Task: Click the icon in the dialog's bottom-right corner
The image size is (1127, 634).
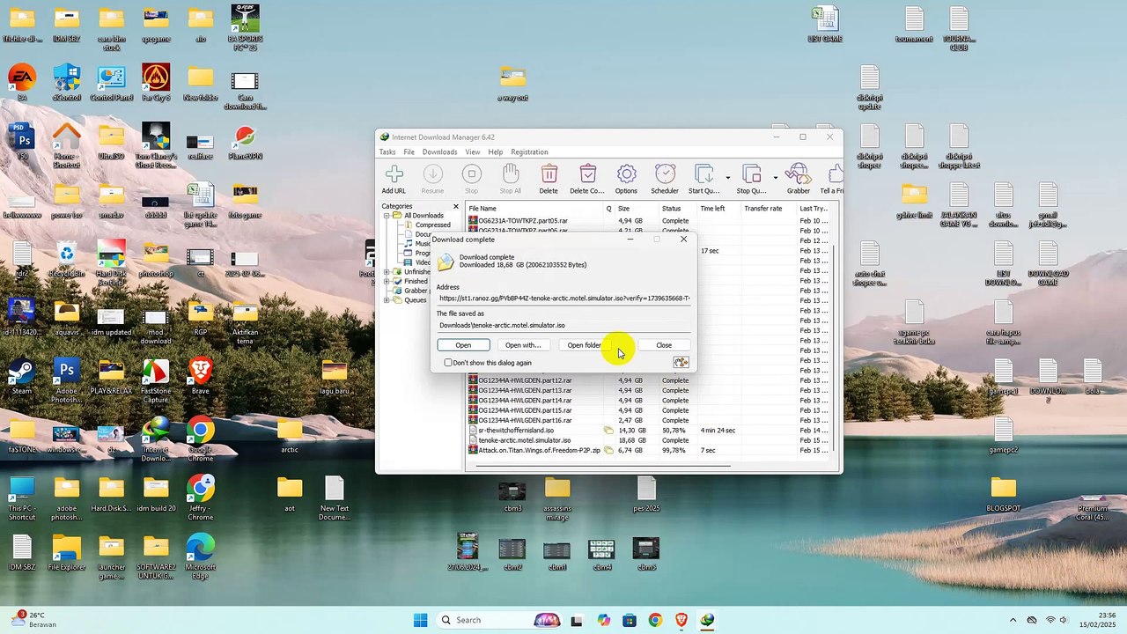Action: pos(681,362)
